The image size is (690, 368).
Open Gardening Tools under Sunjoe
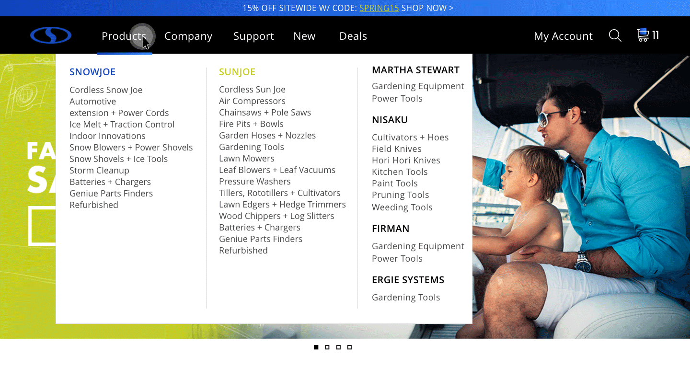coord(252,147)
